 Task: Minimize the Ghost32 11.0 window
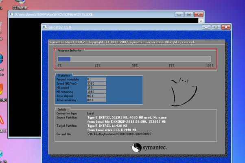[x=206, y=27]
